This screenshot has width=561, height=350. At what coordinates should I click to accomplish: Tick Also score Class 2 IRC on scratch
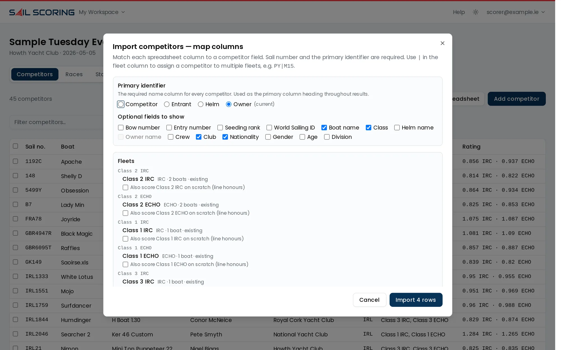[x=125, y=187]
